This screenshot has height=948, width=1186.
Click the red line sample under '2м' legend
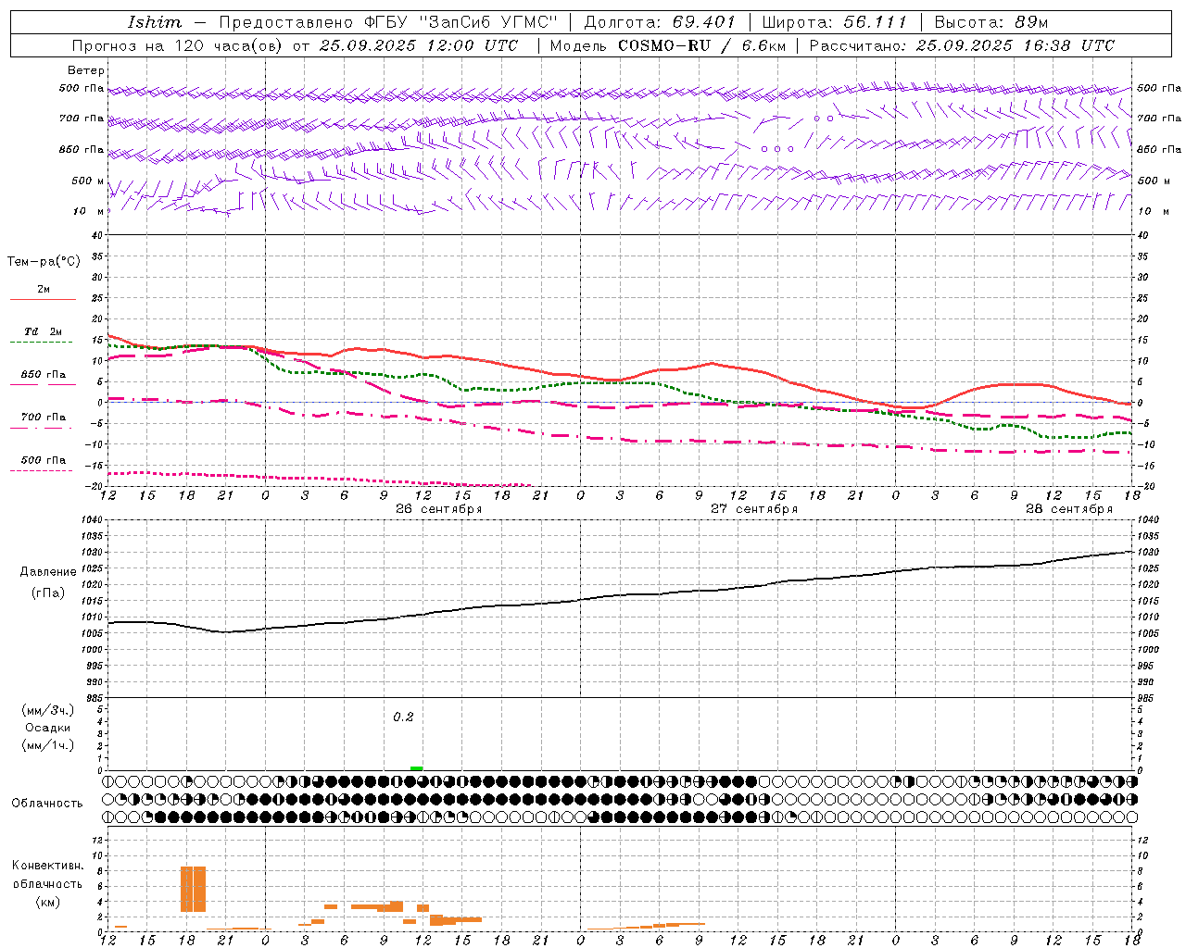pyautogui.click(x=42, y=300)
